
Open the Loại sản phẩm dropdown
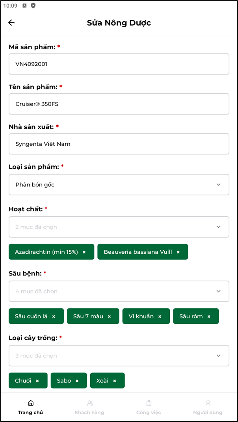(x=119, y=185)
